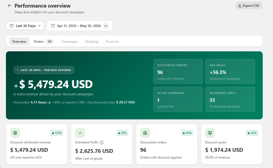Image resolution: width=273 pixels, height=168 pixels.
Task: Click the checkmark icon on Estimated Profit card
Action: [x=80, y=133]
